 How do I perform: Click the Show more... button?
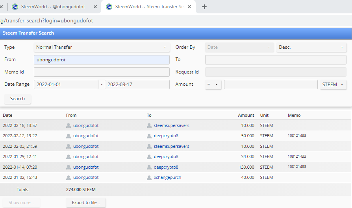pos(21,202)
